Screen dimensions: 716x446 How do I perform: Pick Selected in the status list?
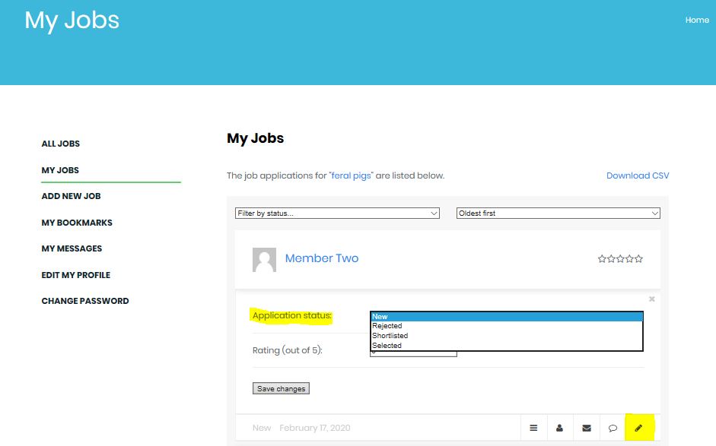tap(387, 346)
